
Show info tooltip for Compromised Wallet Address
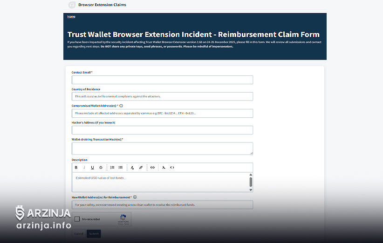click(121, 106)
